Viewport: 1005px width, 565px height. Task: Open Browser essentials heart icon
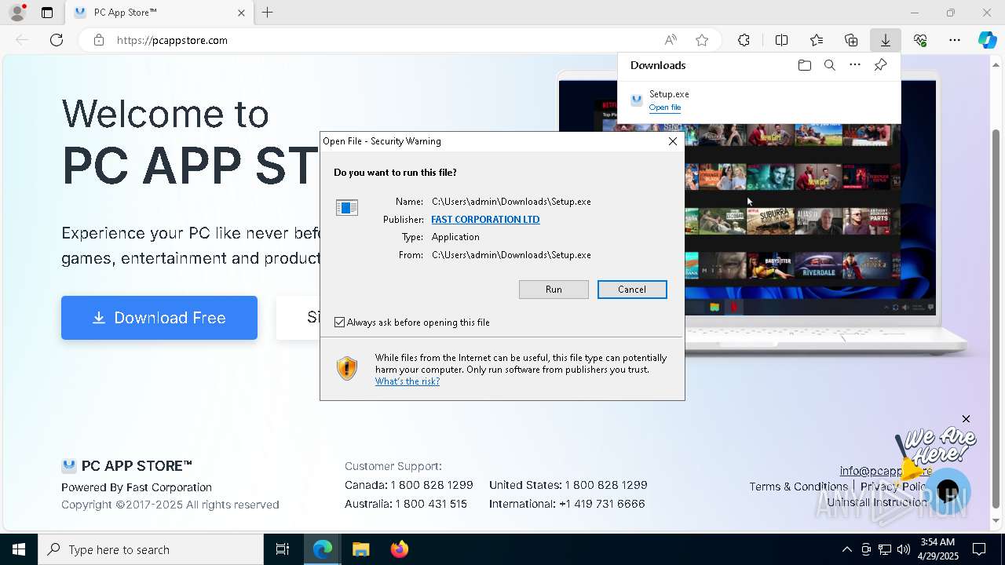[x=920, y=40]
